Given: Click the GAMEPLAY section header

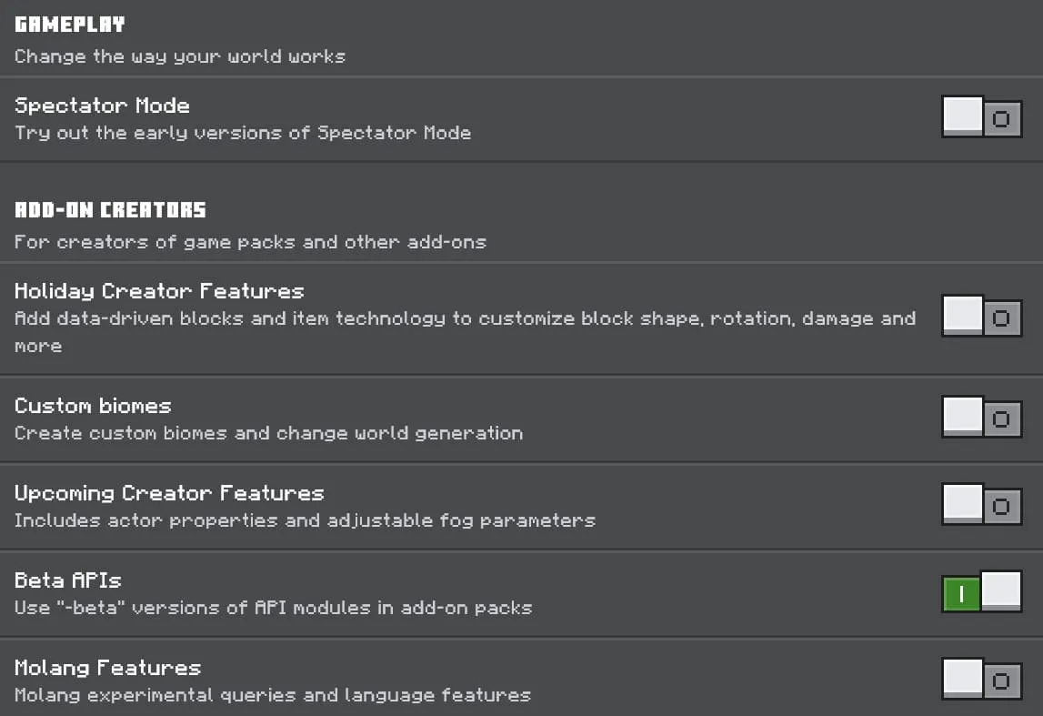Looking at the screenshot, I should (x=70, y=25).
